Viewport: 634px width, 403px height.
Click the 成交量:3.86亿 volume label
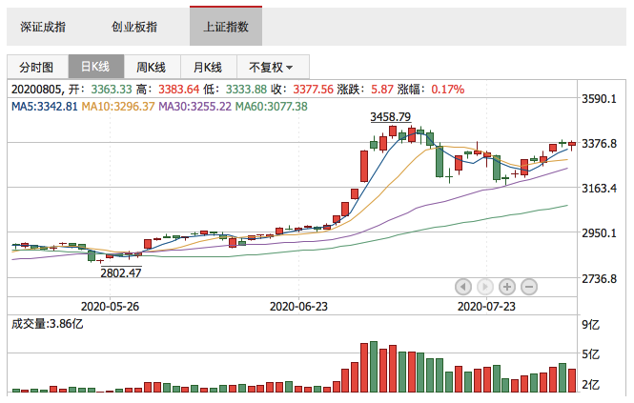(47, 324)
